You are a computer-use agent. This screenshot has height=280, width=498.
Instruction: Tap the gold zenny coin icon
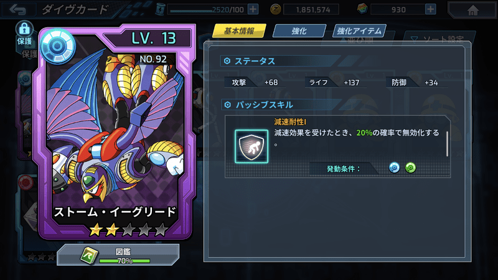pos(275,9)
